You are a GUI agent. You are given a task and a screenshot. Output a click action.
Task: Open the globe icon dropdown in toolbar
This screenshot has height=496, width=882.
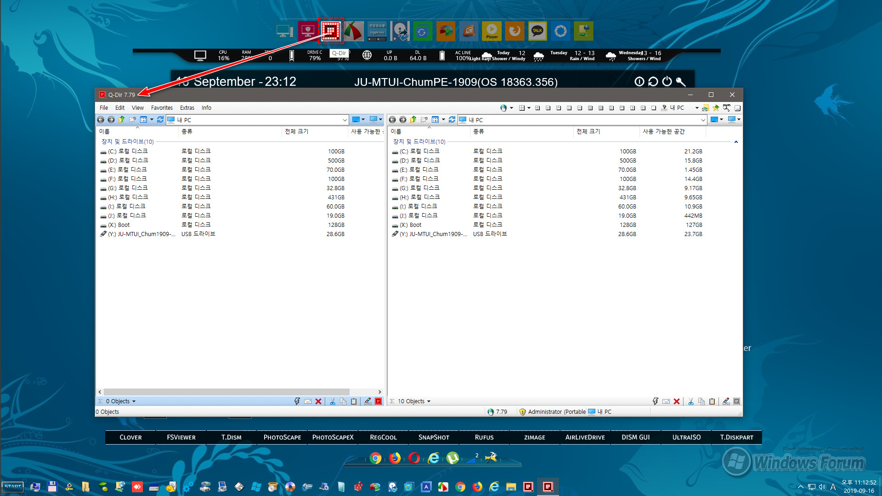511,108
